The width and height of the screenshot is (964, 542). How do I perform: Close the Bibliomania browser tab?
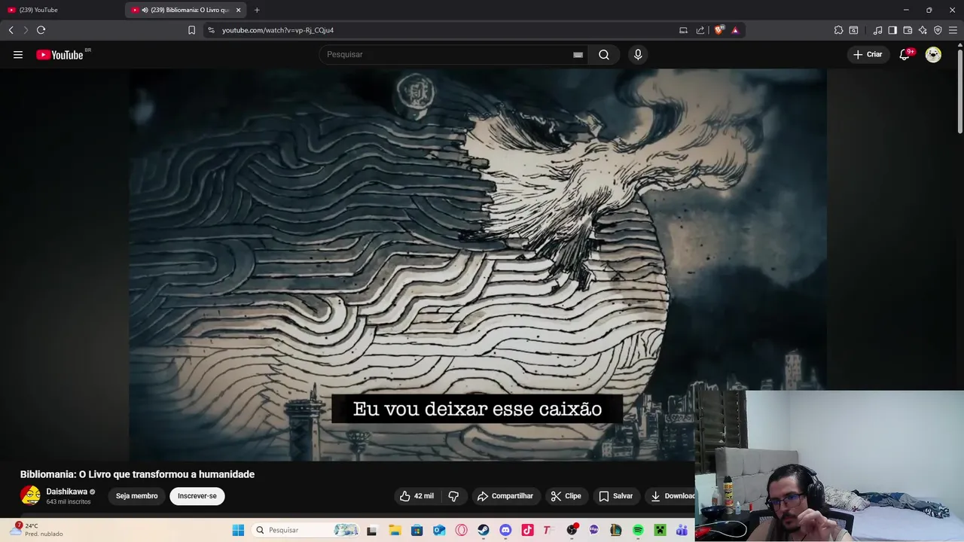click(238, 10)
